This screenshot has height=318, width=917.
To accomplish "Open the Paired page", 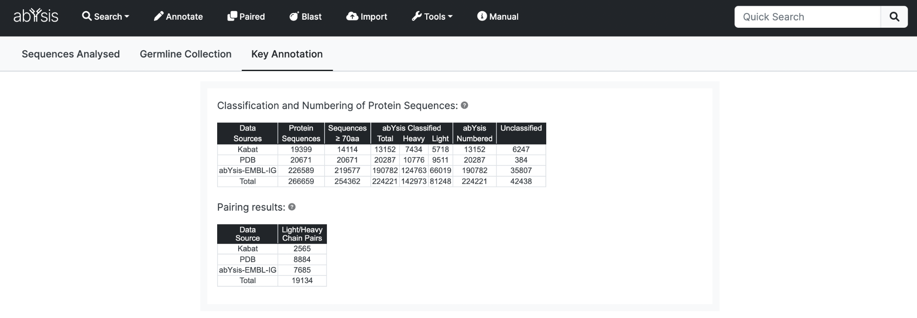I will (246, 17).
